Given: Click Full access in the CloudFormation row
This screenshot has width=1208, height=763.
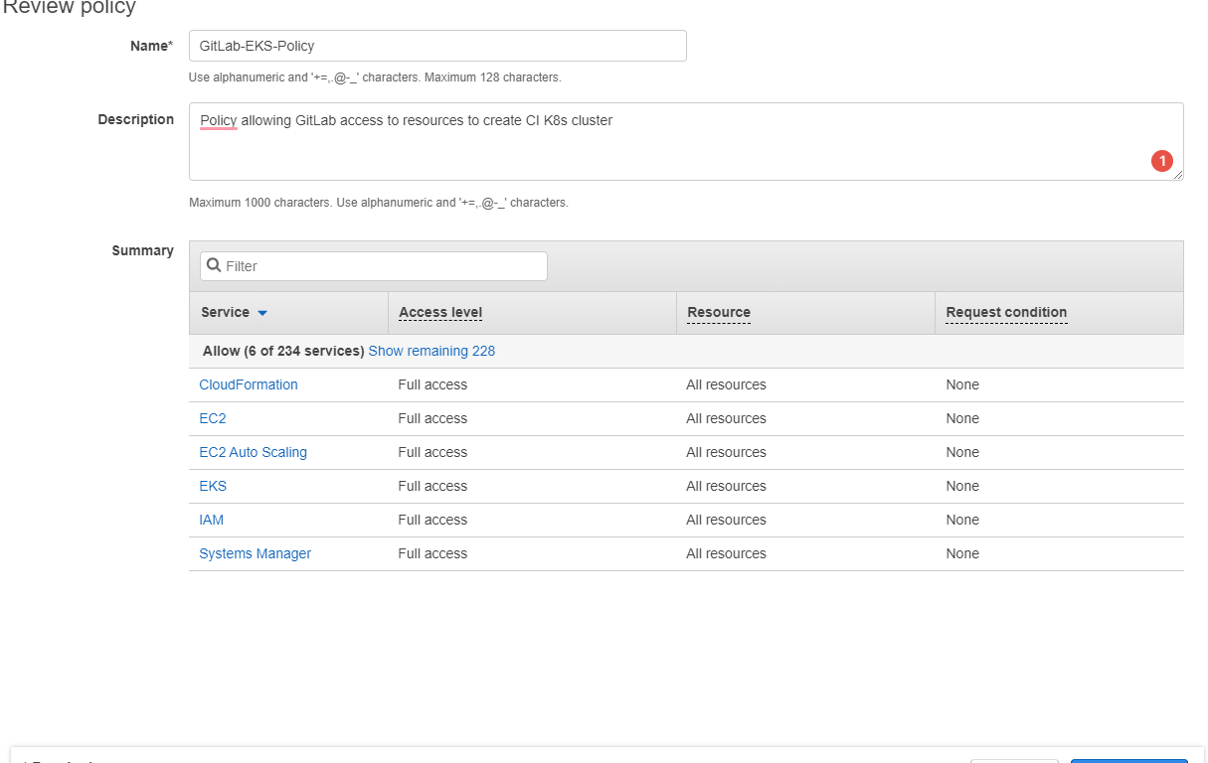Looking at the screenshot, I should pyautogui.click(x=432, y=384).
